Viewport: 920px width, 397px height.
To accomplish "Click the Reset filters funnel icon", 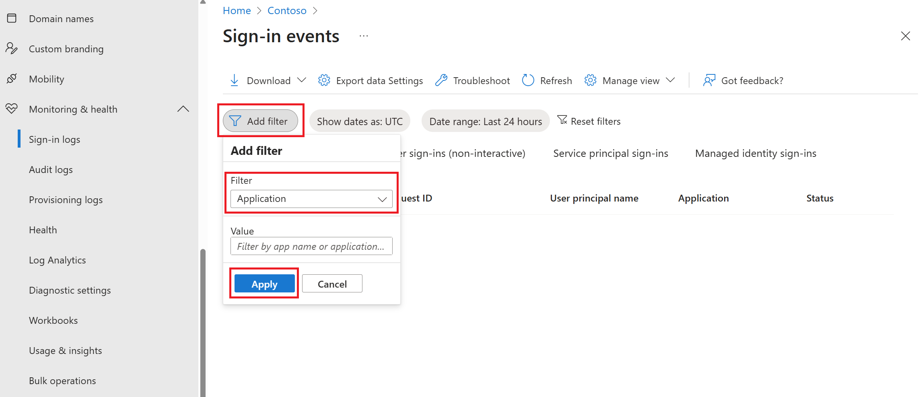I will click(562, 120).
